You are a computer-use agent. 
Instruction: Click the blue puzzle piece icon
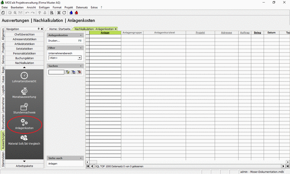pos(71,13)
